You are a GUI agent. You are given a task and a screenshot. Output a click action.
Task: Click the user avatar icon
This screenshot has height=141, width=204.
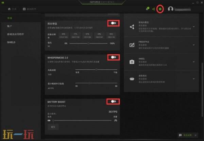click(x=170, y=9)
